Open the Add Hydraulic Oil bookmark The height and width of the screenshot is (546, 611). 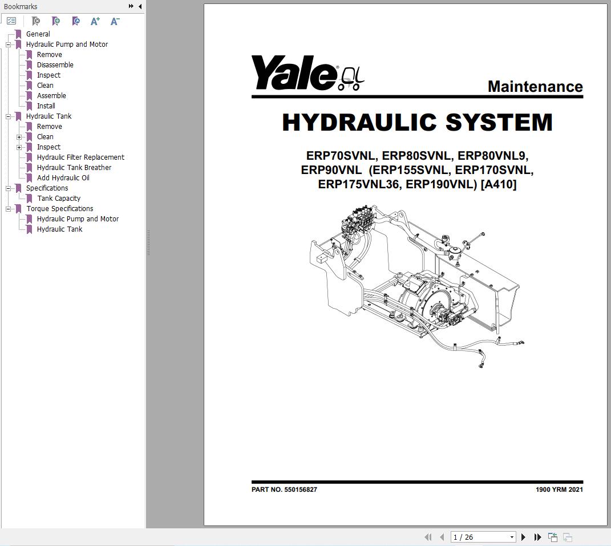click(63, 177)
